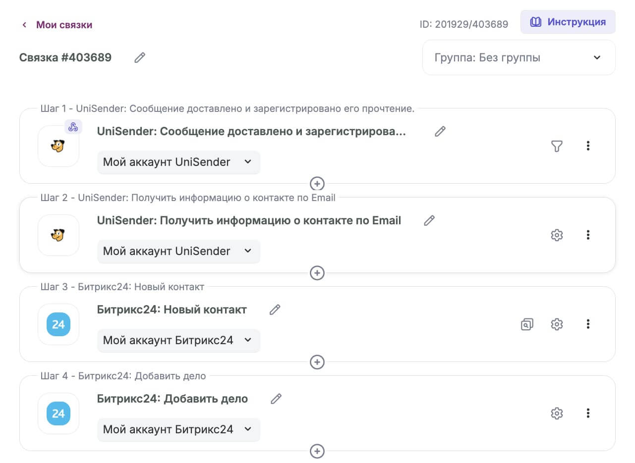Click the Шаг 4 - Битрикс24: Добавить дело caption

click(x=123, y=376)
